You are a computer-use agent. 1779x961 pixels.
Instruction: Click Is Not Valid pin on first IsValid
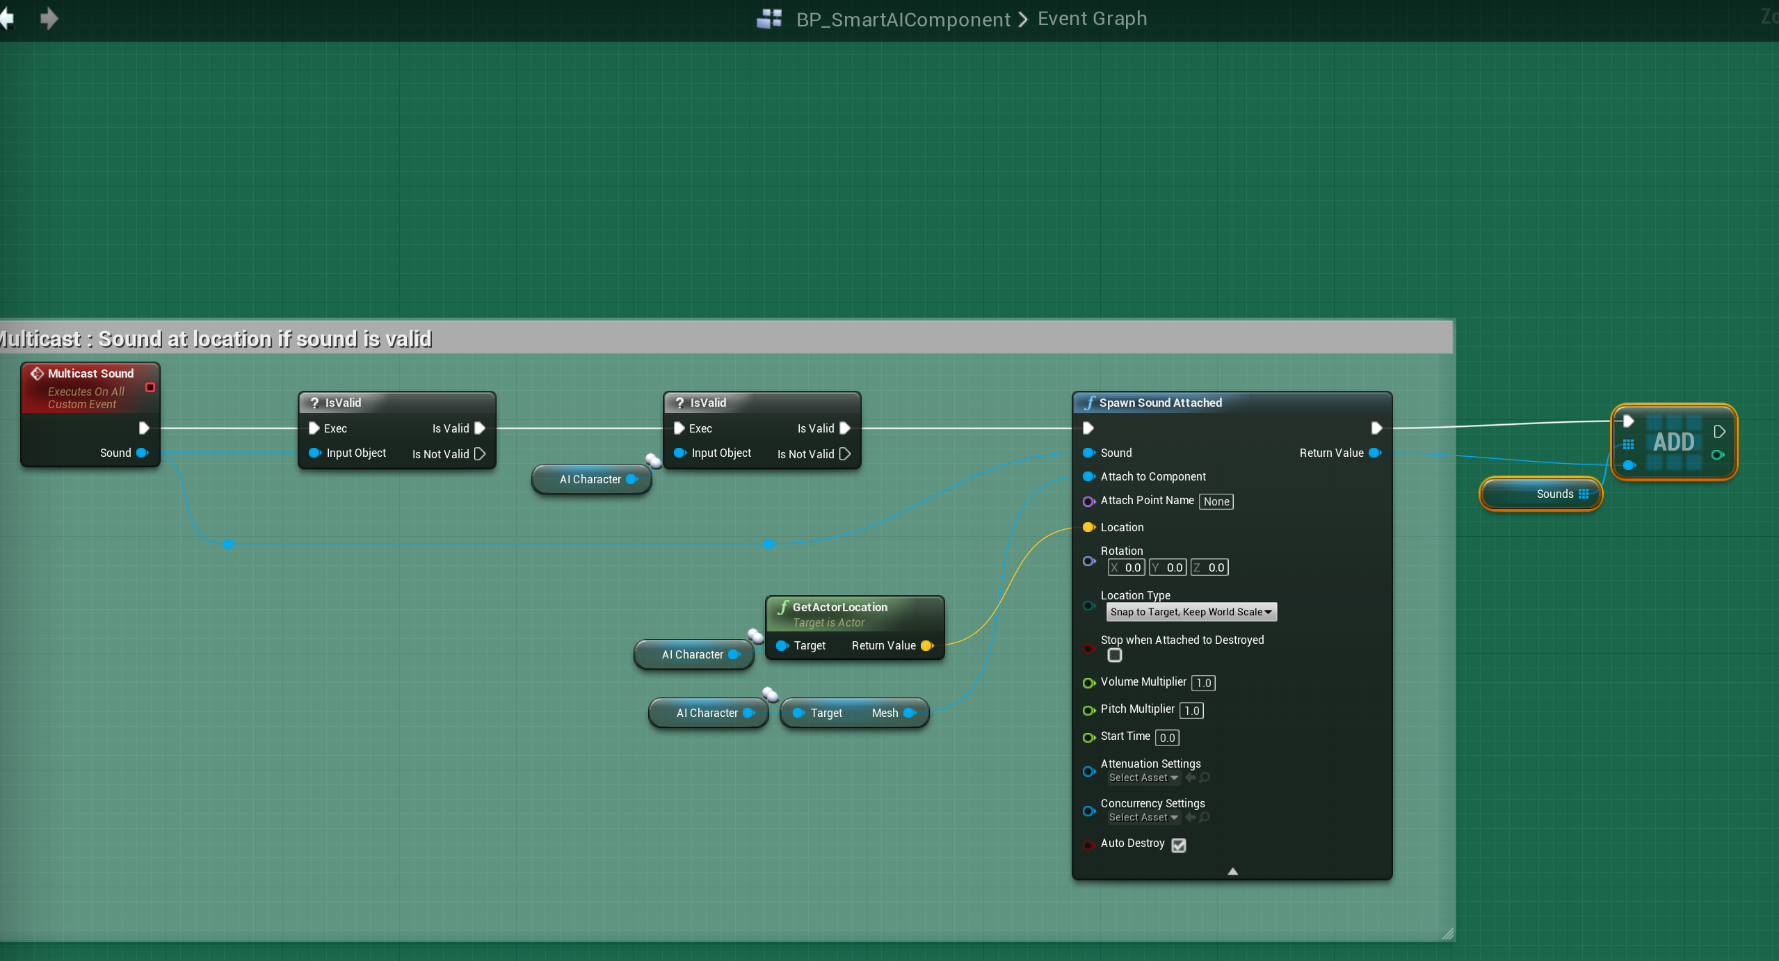click(x=480, y=454)
